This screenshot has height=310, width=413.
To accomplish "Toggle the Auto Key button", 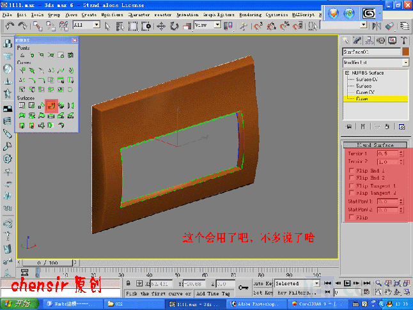I will tap(263, 283).
